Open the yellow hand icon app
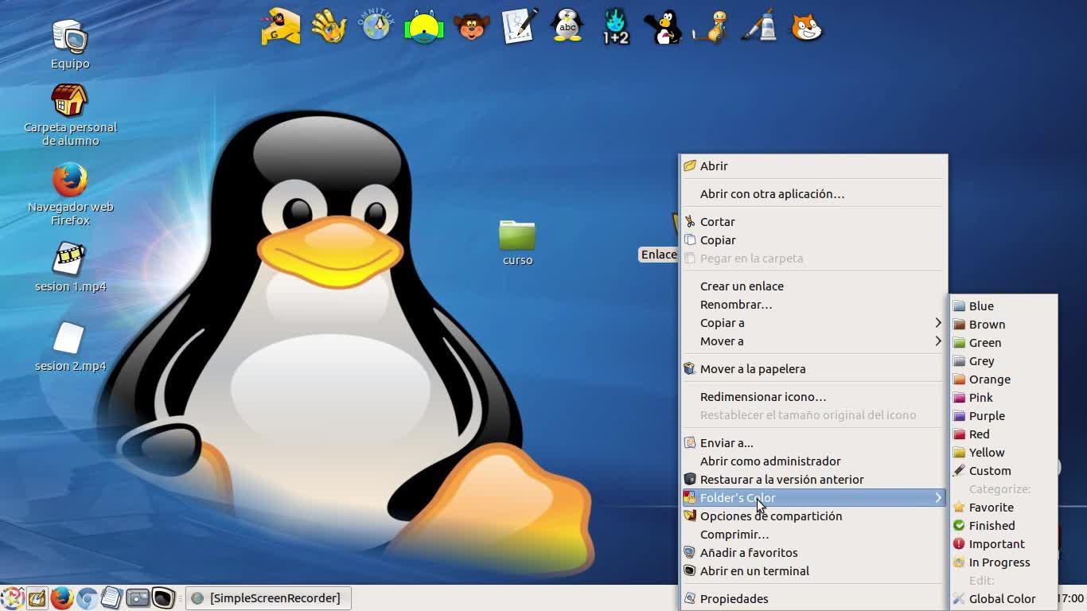This screenshot has height=611, width=1087. [329, 26]
